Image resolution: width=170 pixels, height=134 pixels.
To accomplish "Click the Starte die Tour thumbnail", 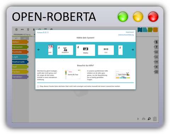I will (x=73, y=75).
